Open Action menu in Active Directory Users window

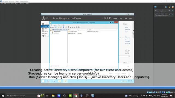55,25
